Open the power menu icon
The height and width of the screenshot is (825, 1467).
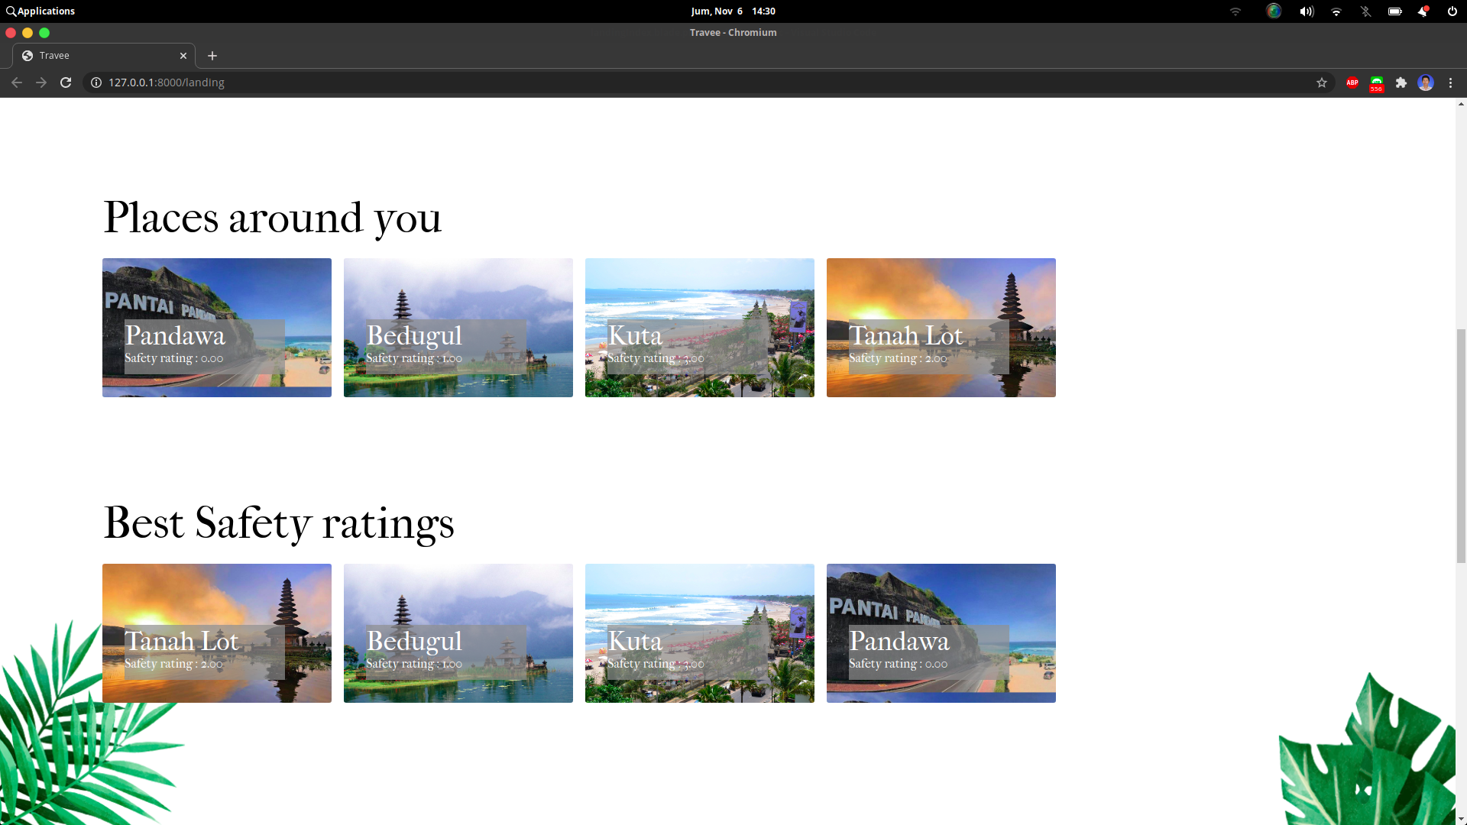click(1452, 11)
